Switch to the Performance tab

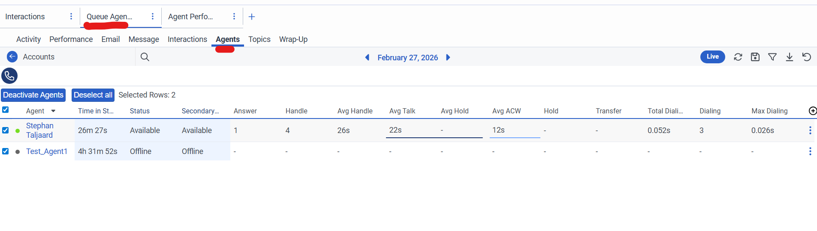pos(71,39)
